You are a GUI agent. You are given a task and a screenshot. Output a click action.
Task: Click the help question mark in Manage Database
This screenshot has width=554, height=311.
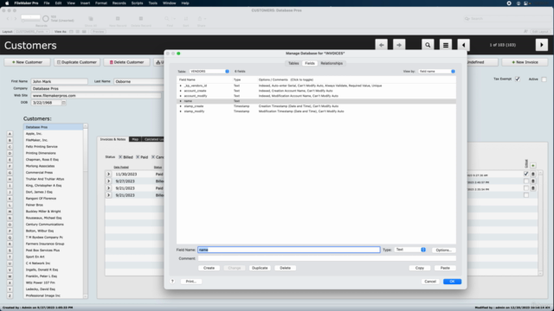(x=172, y=282)
